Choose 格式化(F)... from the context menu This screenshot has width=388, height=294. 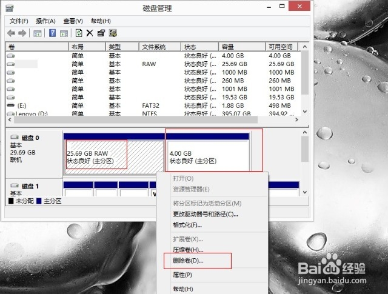click(x=187, y=225)
